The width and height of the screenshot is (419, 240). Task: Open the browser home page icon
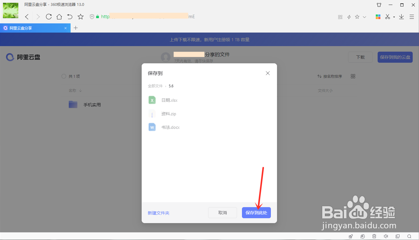[x=59, y=17]
